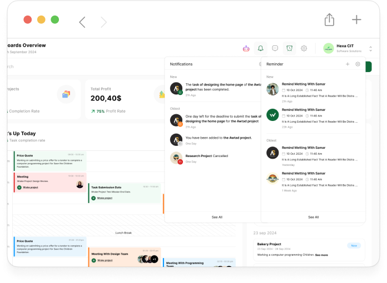Go back with the left chevron

82,22
